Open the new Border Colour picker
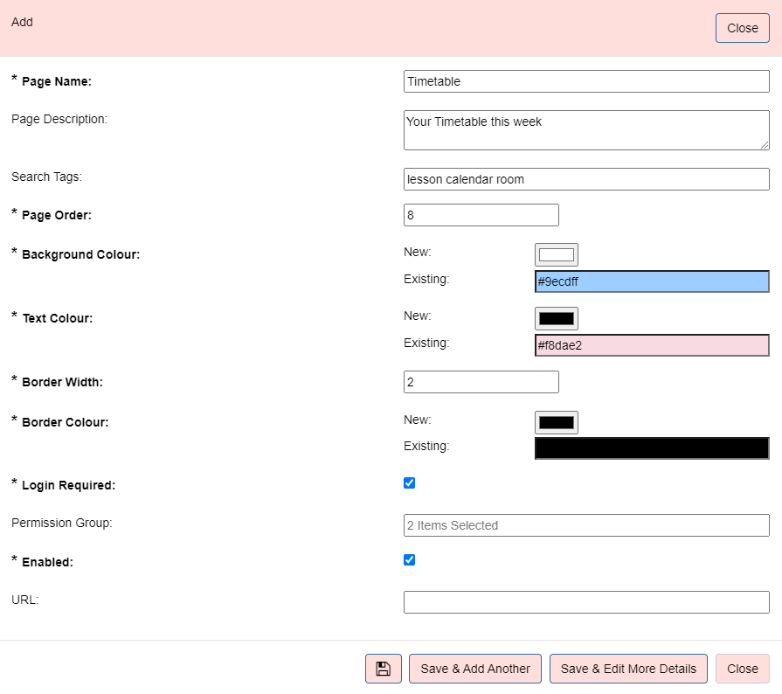782x694 pixels. [x=557, y=422]
